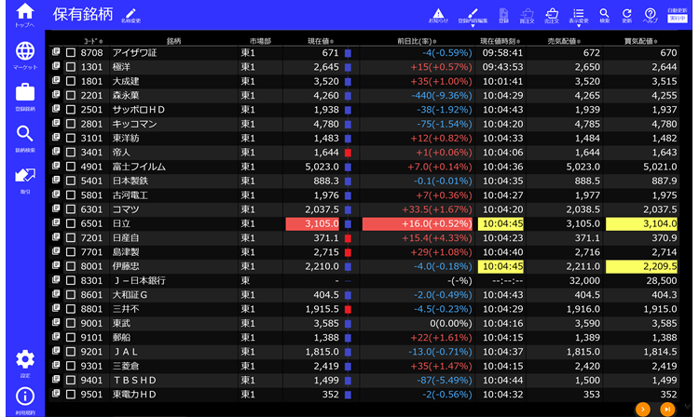Check the box for 5401 日本製鉄

(x=71, y=182)
